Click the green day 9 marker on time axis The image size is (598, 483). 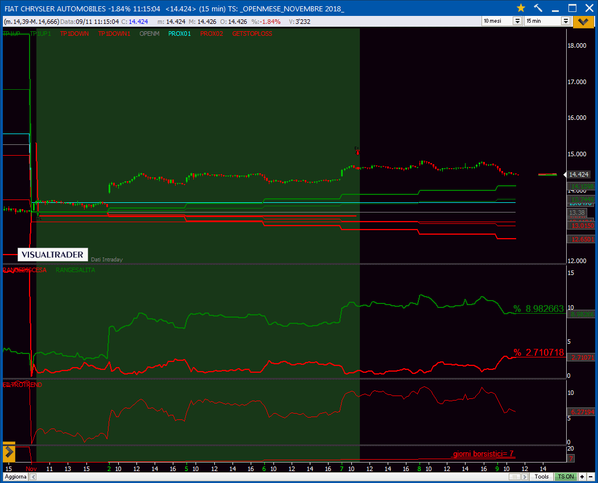(497, 469)
